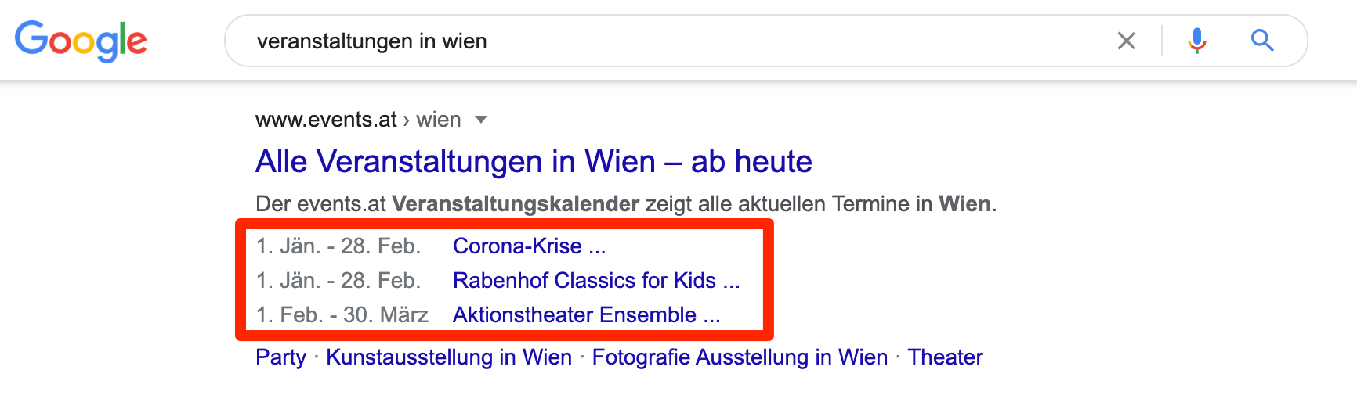Open the Corona-Krise event link
The image size is (1357, 413).
[529, 246]
